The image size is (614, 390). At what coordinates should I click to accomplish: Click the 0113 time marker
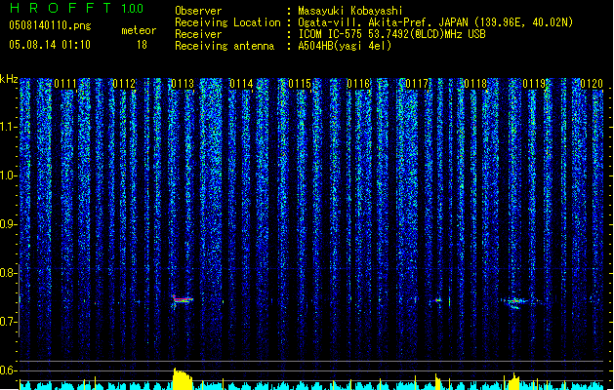(x=183, y=84)
